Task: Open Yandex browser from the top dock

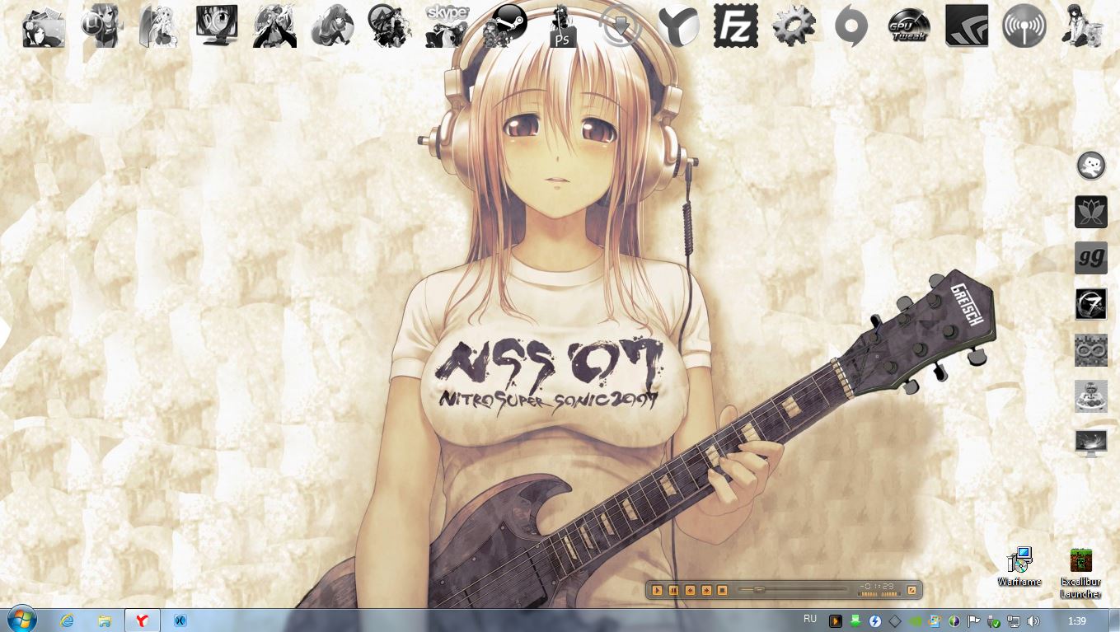Action: (678, 26)
